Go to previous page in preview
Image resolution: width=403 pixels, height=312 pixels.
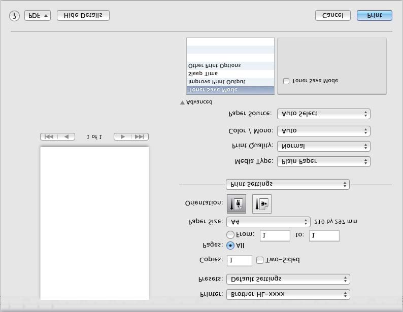tap(66, 136)
